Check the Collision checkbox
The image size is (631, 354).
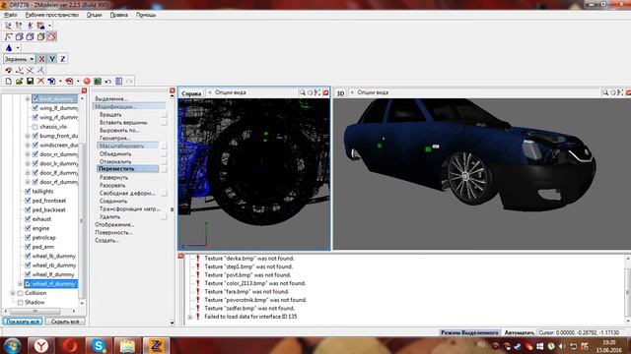20,293
